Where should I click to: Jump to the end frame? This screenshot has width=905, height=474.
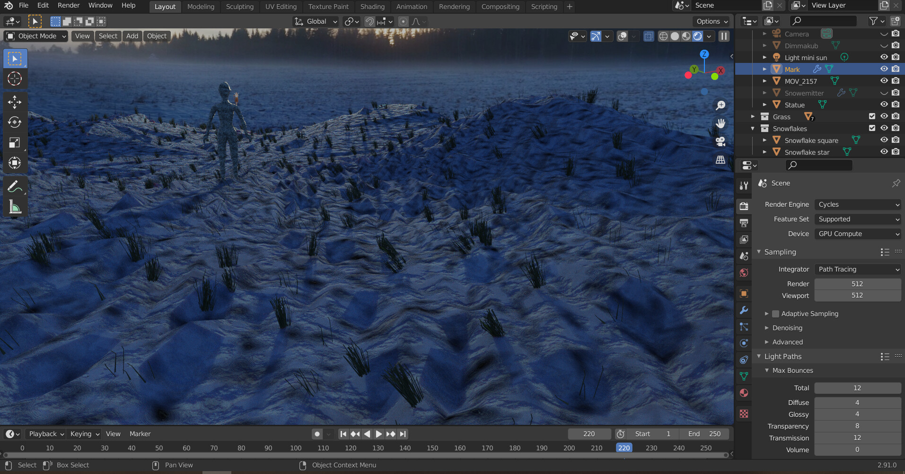click(x=403, y=434)
